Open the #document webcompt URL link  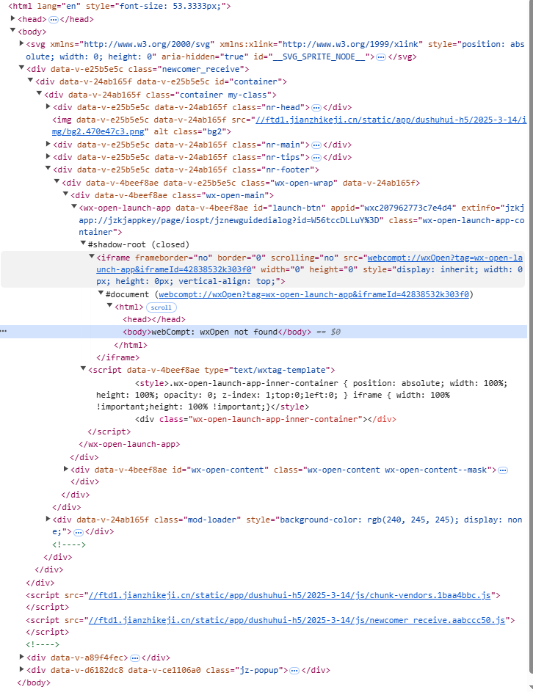click(313, 294)
